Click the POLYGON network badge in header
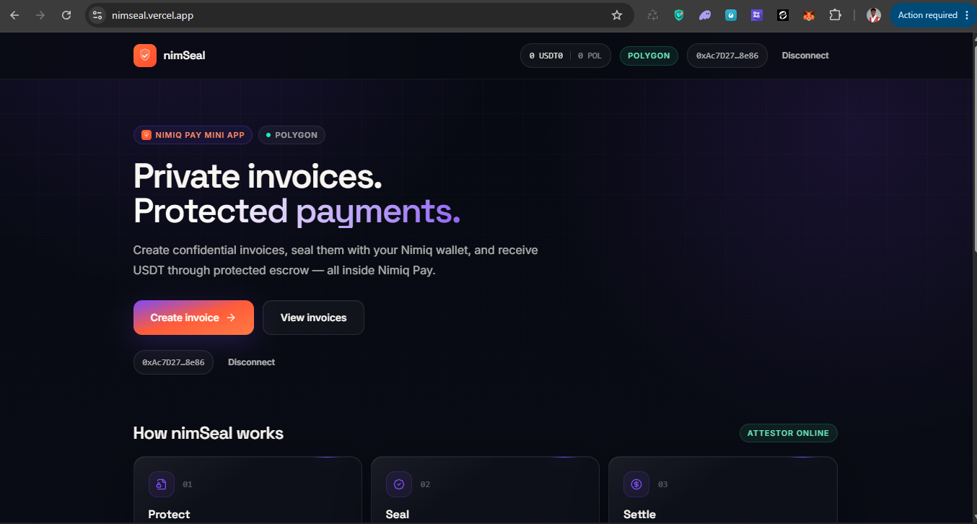Image resolution: width=977 pixels, height=524 pixels. coord(649,56)
